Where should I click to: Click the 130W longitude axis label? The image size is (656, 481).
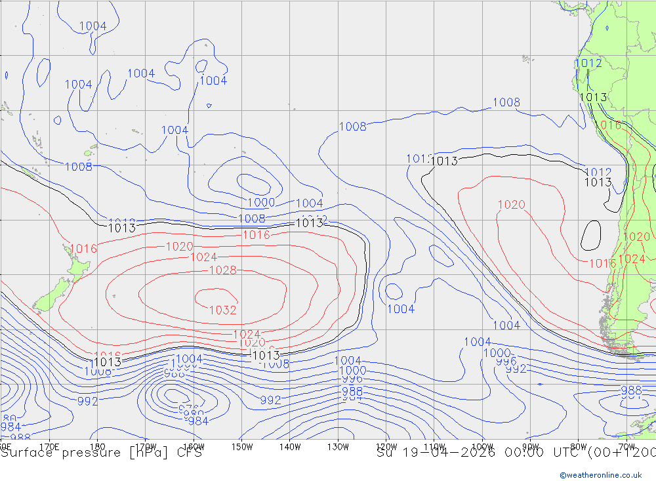[338, 447]
